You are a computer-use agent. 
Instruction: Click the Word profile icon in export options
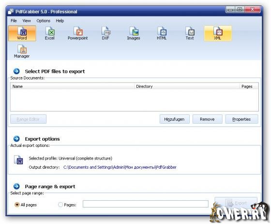18,160
